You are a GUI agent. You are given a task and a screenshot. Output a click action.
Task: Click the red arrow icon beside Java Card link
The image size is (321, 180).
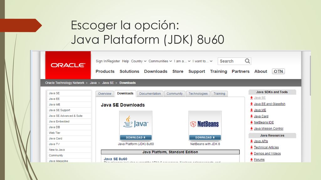coord(251,116)
